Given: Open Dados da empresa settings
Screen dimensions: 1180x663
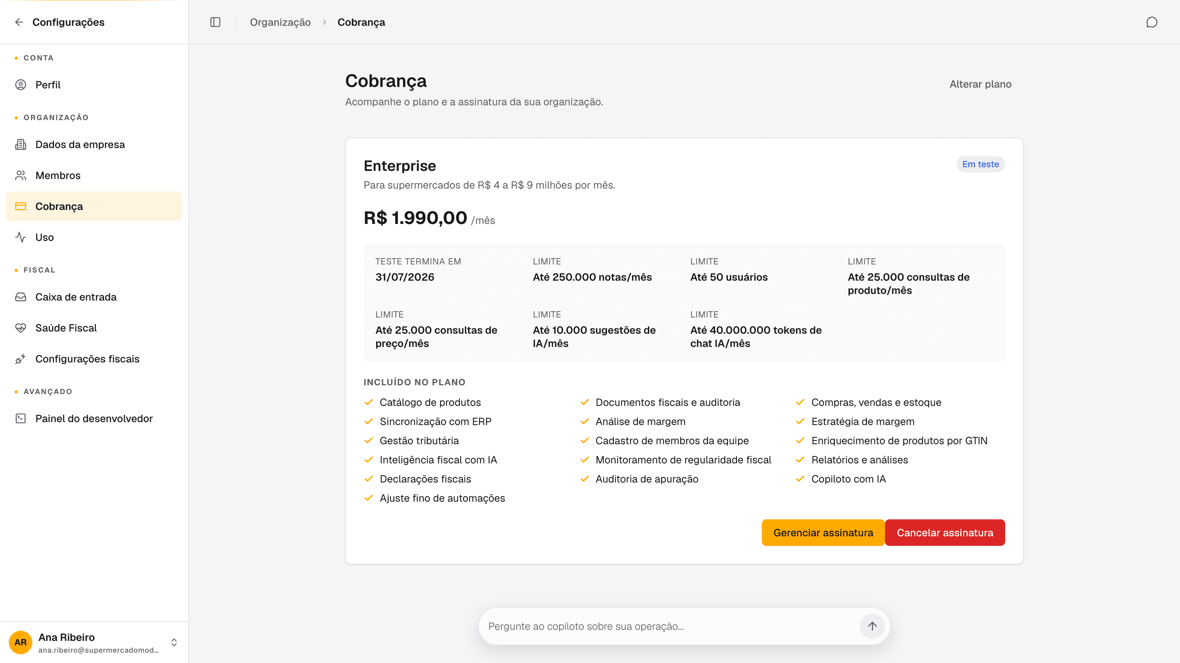Looking at the screenshot, I should click(x=94, y=145).
